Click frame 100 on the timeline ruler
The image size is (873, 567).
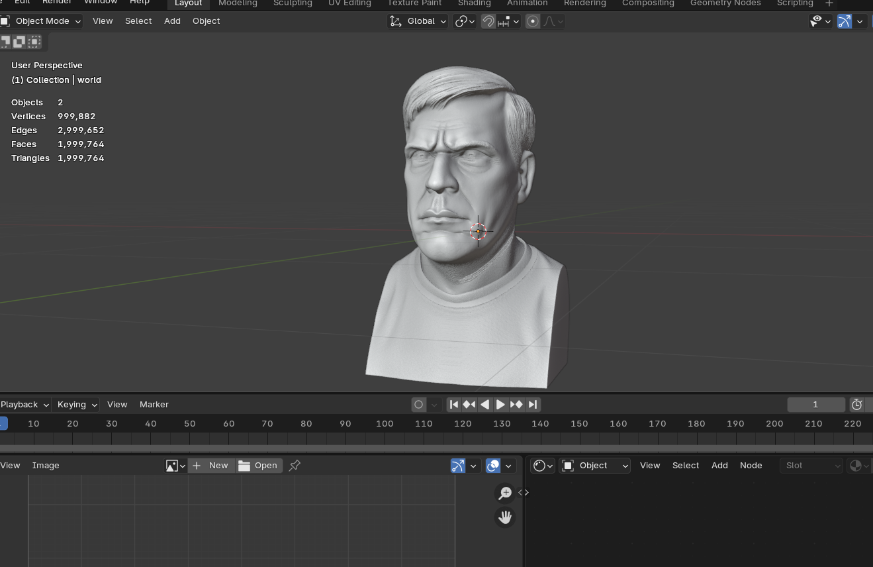pyautogui.click(x=385, y=423)
